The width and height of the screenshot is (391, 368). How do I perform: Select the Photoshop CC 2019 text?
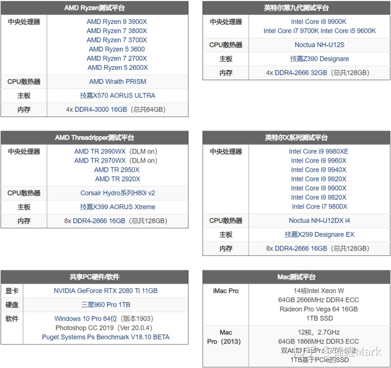85,328
